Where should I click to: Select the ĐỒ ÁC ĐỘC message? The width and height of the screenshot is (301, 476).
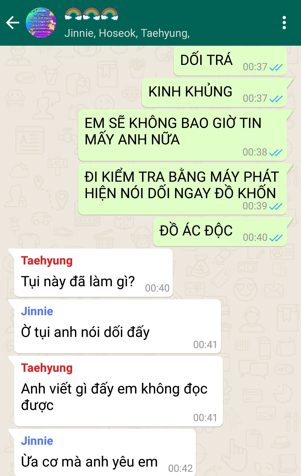pyautogui.click(x=220, y=232)
